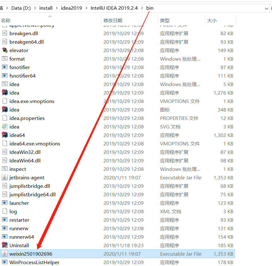The image size is (272, 266).
Task: Select the file named Uninstall
Action: click(x=19, y=245)
